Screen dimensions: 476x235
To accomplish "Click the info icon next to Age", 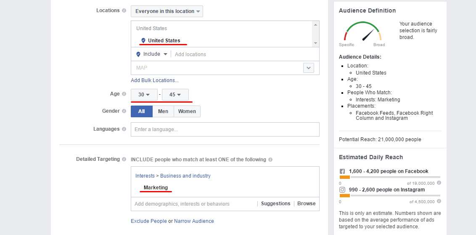I will (x=124, y=94).
